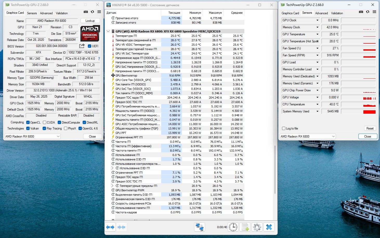Image resolution: width=380 pixels, height=238 pixels.
Task: Open hamburger menu in right GPU-Z Sensors window
Action: (374, 12)
